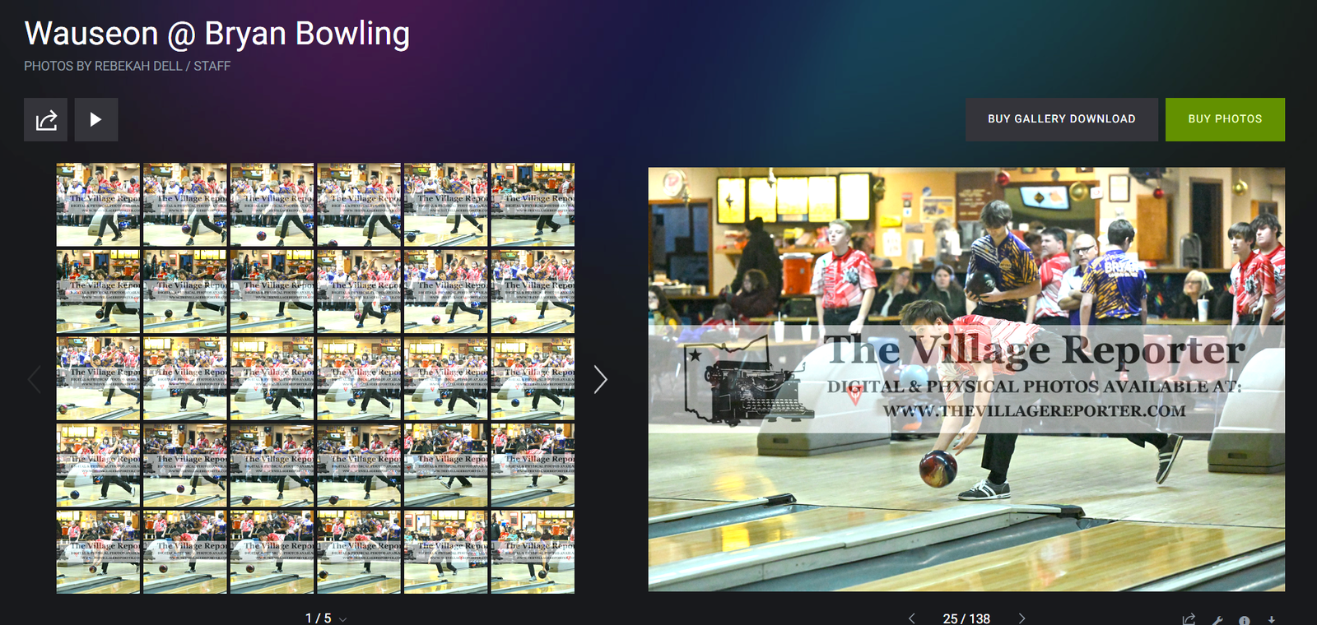
Task: Show next photo using arrow beside 25 / 138
Action: 1022,618
